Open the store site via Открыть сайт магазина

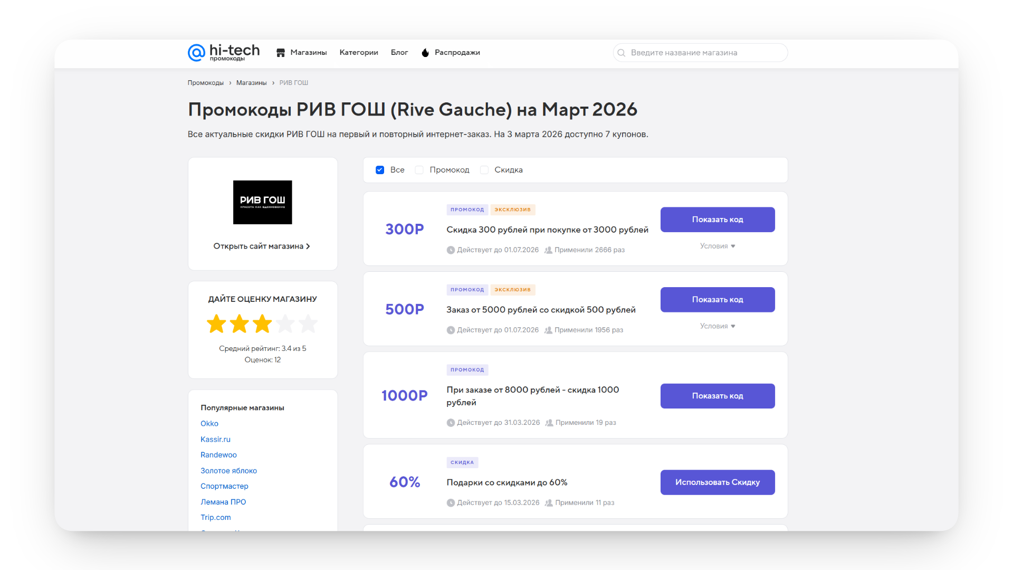click(262, 246)
